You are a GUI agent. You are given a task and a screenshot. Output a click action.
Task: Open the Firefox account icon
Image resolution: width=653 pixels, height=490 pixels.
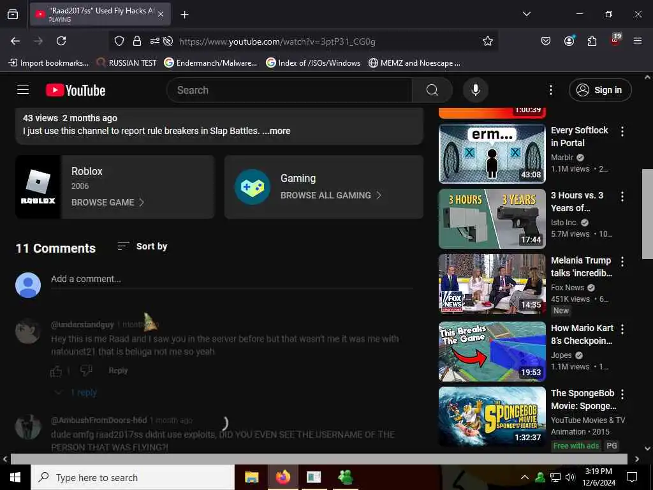[569, 41]
